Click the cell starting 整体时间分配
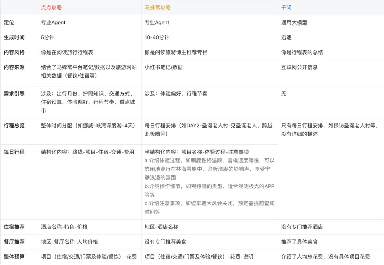The image size is (384, 265). [88, 126]
